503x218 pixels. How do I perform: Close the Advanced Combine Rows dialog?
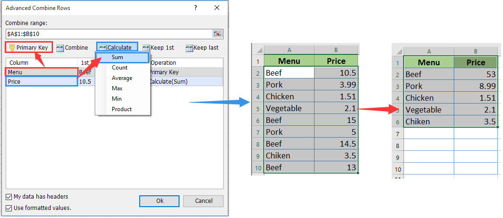click(x=217, y=8)
